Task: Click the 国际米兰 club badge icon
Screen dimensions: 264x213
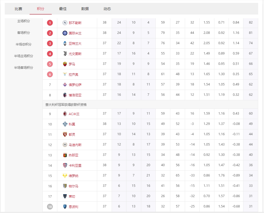Action: click(64, 33)
